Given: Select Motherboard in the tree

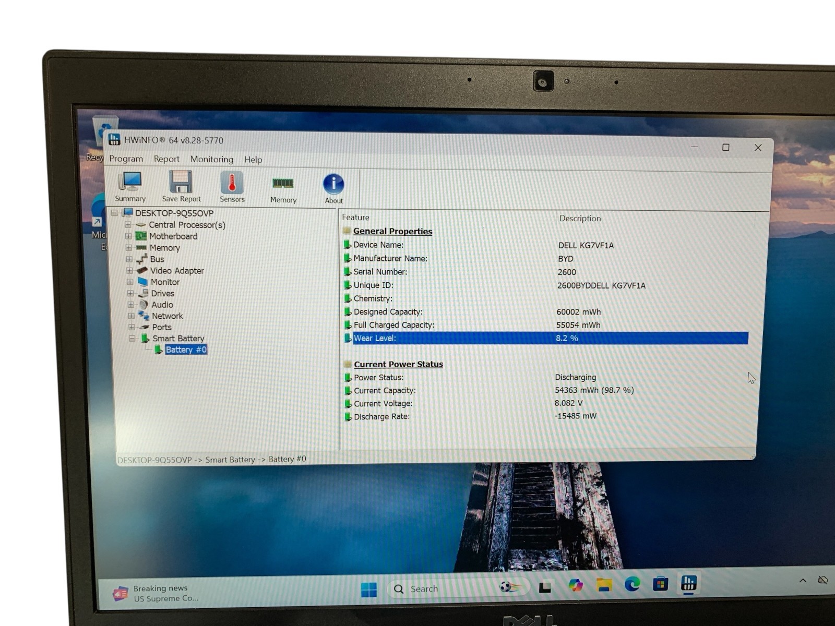Looking at the screenshot, I should pyautogui.click(x=173, y=236).
